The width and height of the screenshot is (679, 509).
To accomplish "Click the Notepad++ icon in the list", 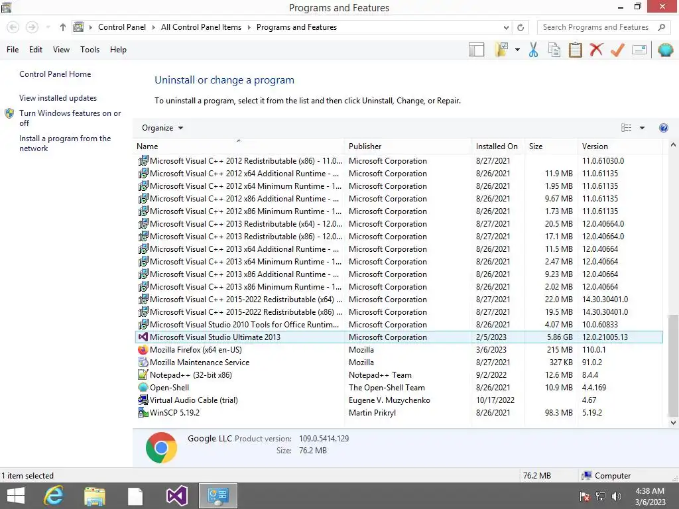I will (143, 375).
